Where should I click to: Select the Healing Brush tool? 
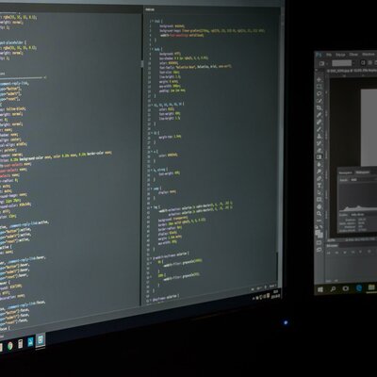320,122
